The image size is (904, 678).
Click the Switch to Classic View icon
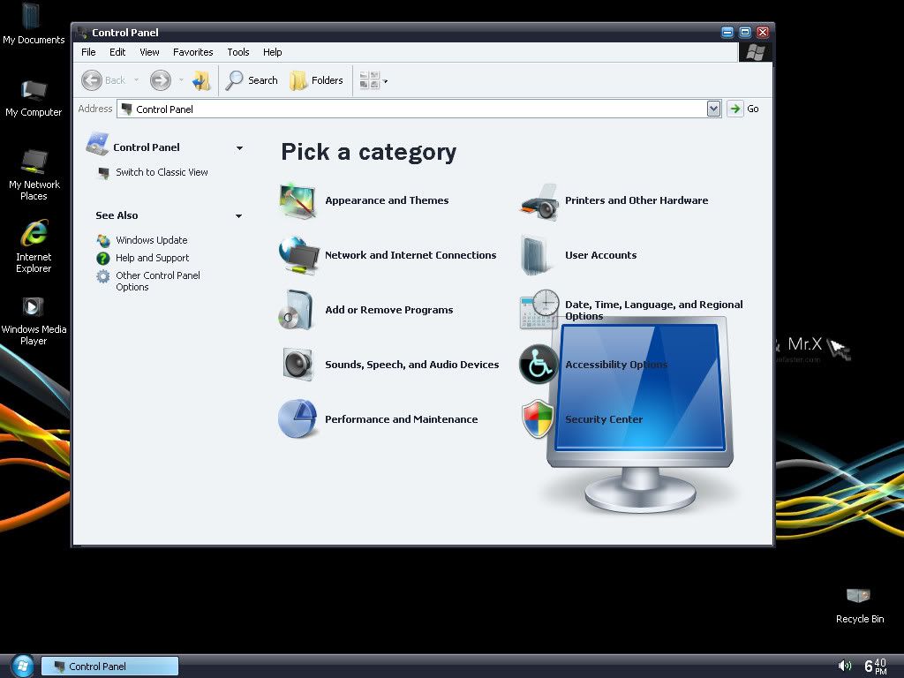[104, 173]
